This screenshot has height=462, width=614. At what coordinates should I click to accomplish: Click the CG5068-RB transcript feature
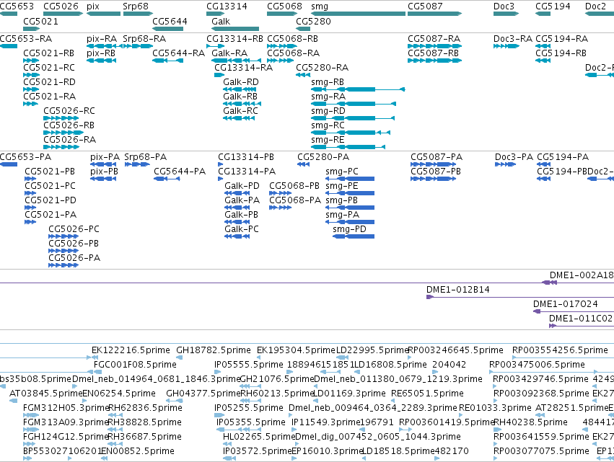click(282, 46)
